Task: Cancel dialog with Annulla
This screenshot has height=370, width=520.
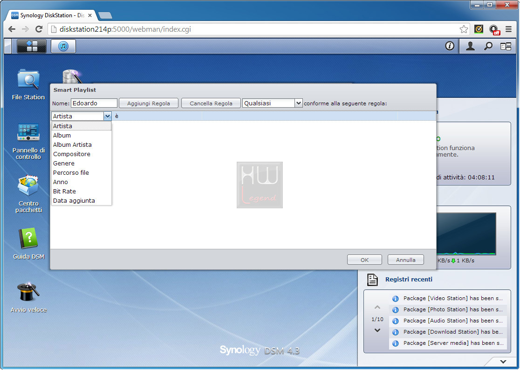Action: coord(405,260)
